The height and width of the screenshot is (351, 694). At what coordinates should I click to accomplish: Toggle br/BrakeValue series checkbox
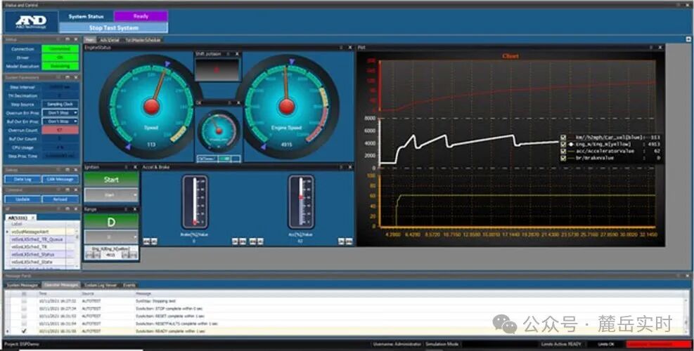563,158
